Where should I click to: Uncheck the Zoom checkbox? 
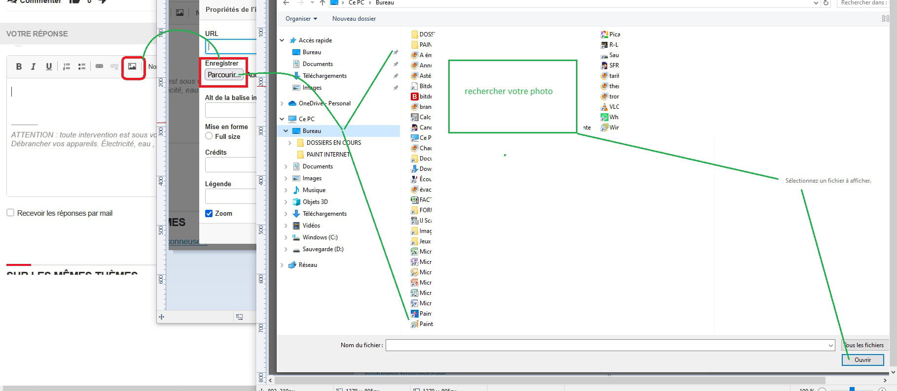(209, 213)
